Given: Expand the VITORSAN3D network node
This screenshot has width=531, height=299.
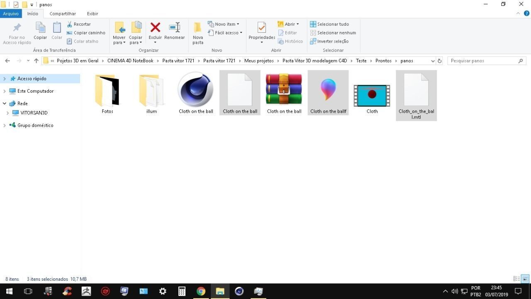Looking at the screenshot, I should [7, 113].
